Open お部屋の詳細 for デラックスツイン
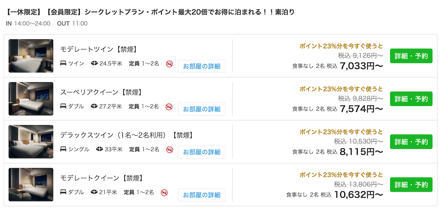The width and height of the screenshot is (442, 211). click(202, 152)
